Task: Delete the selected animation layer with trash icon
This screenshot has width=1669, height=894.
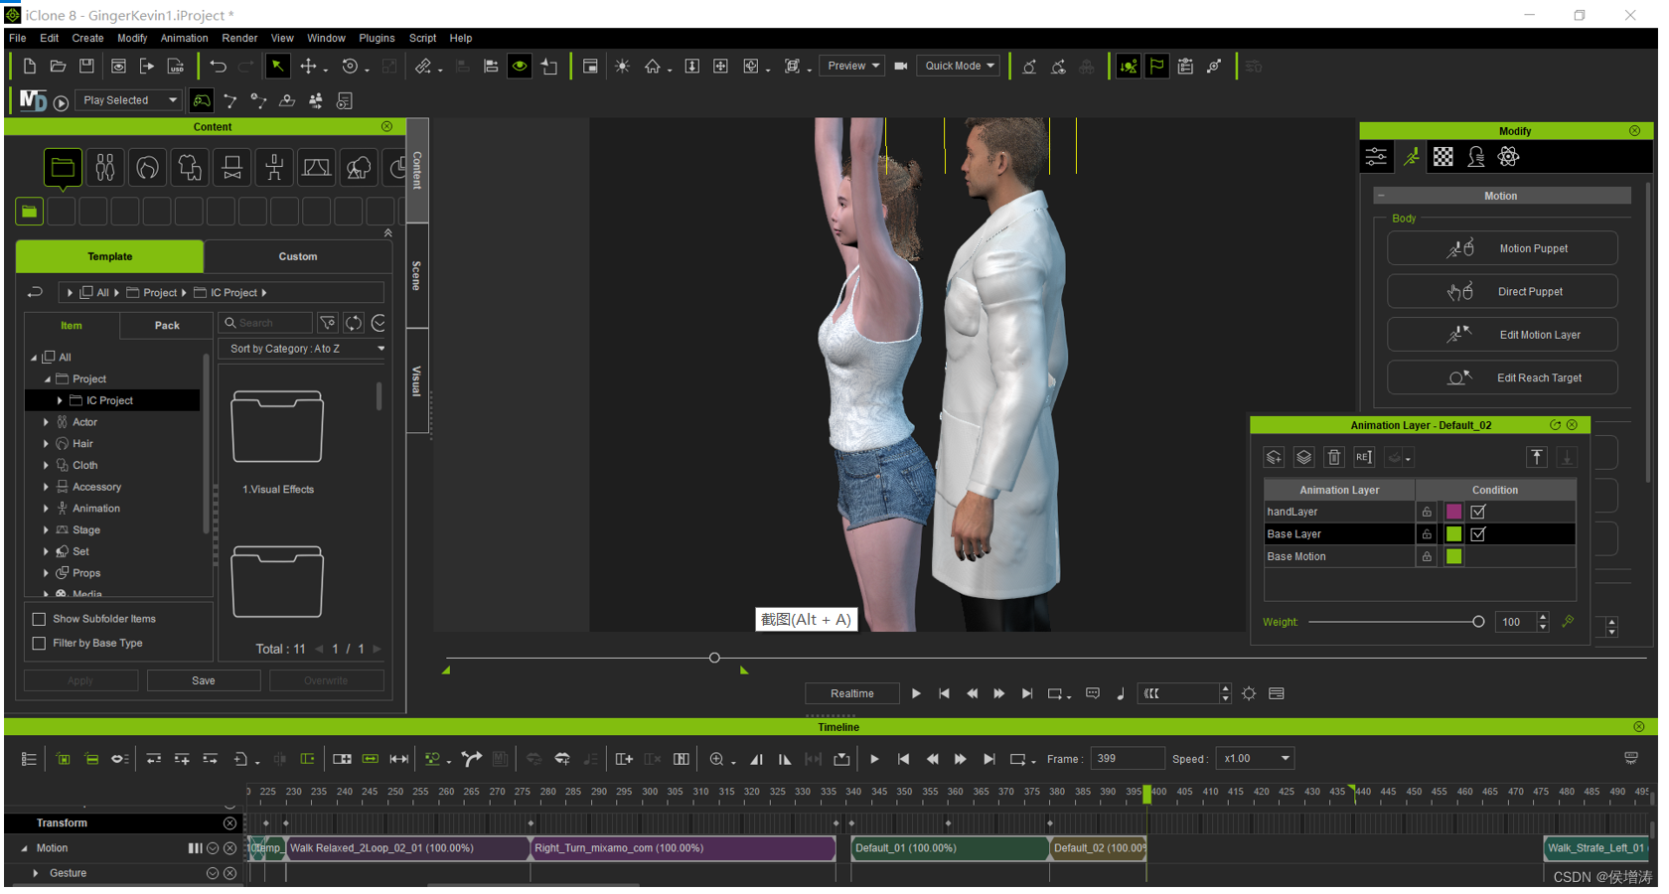Action: (1334, 457)
